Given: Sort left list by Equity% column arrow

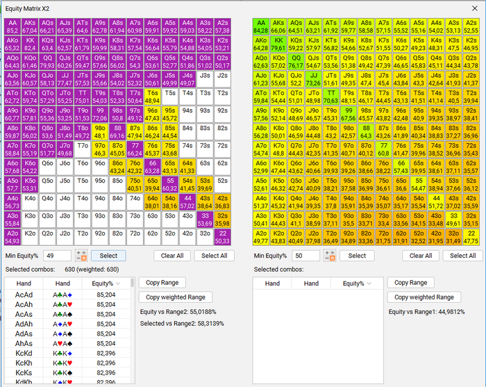Looking at the screenshot, I should [x=118, y=283].
